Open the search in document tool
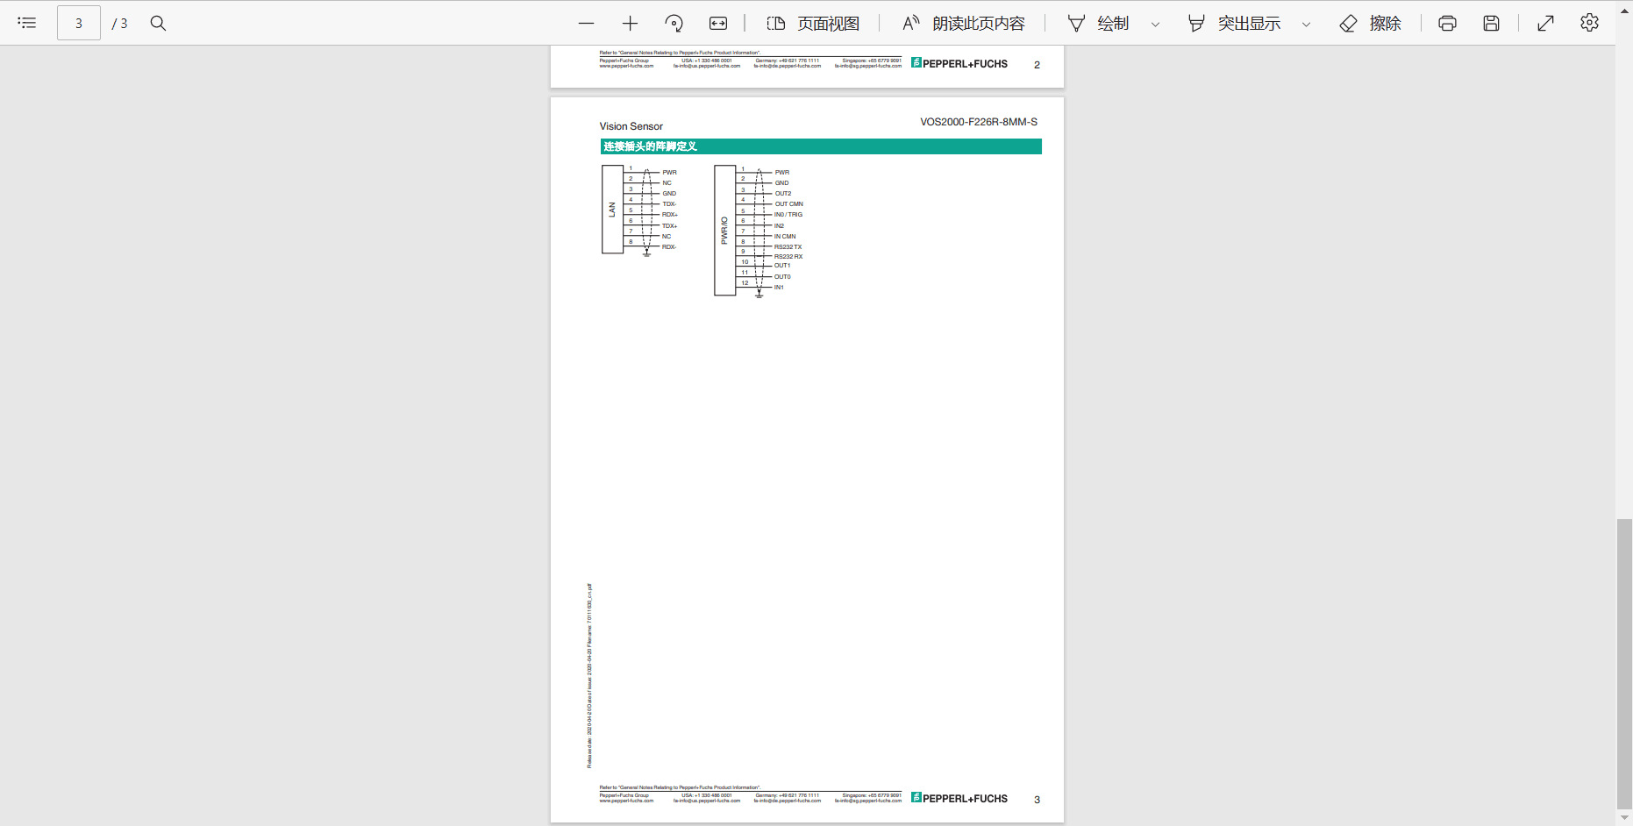Image resolution: width=1633 pixels, height=826 pixels. coord(158,23)
